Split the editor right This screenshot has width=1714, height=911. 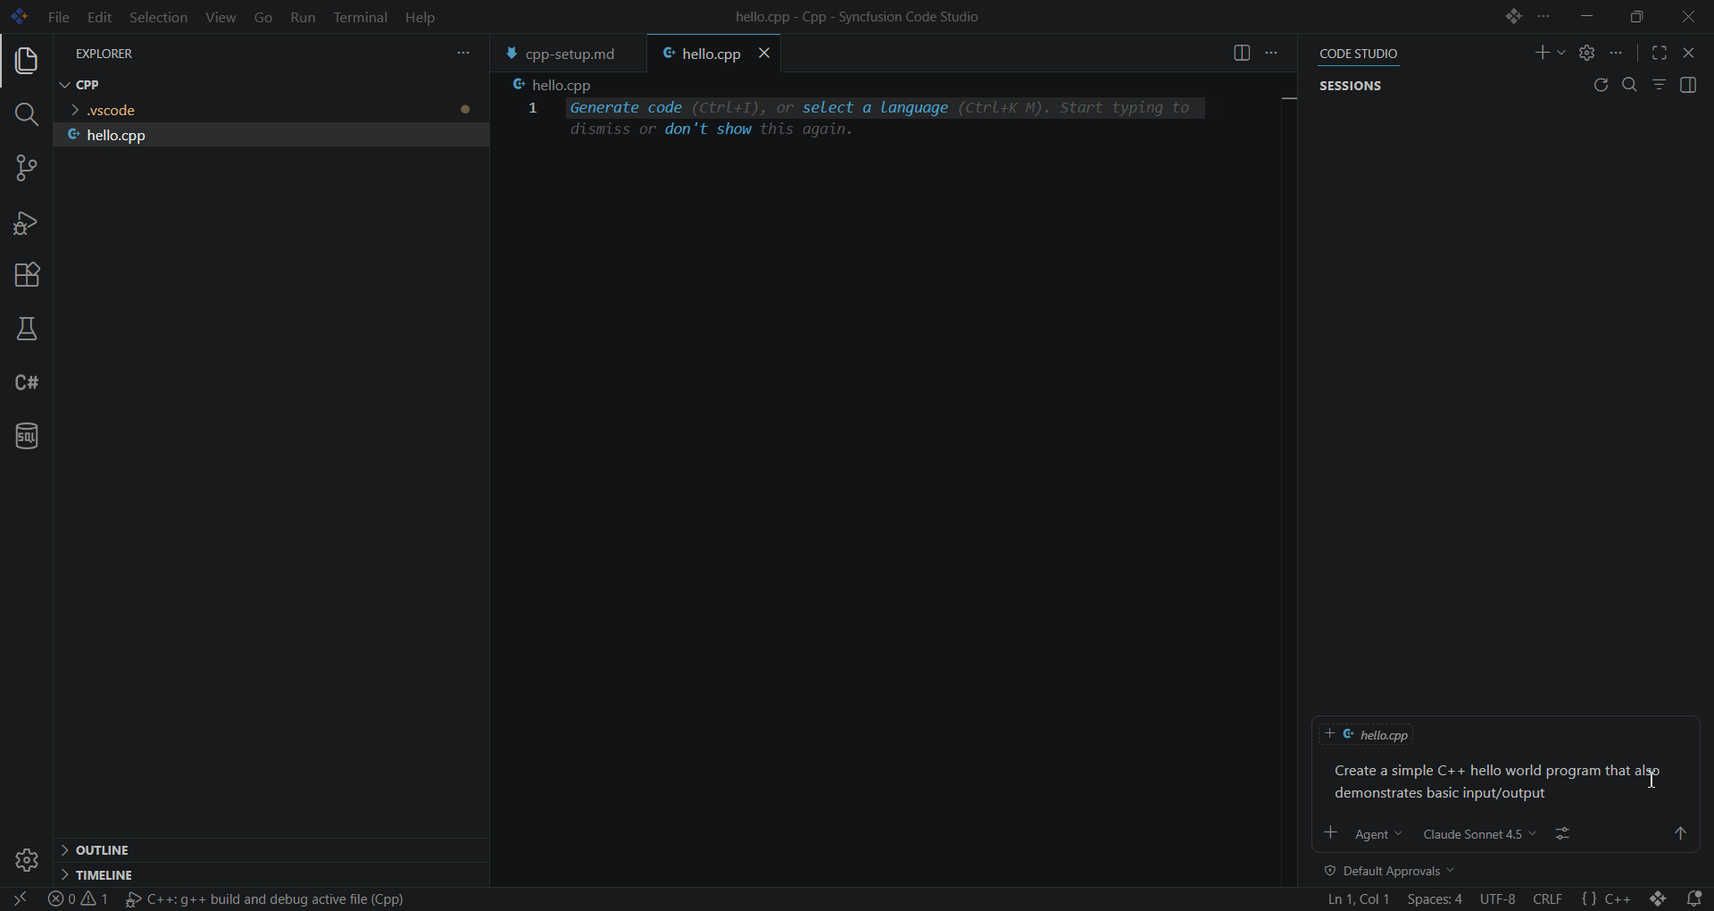tap(1242, 54)
